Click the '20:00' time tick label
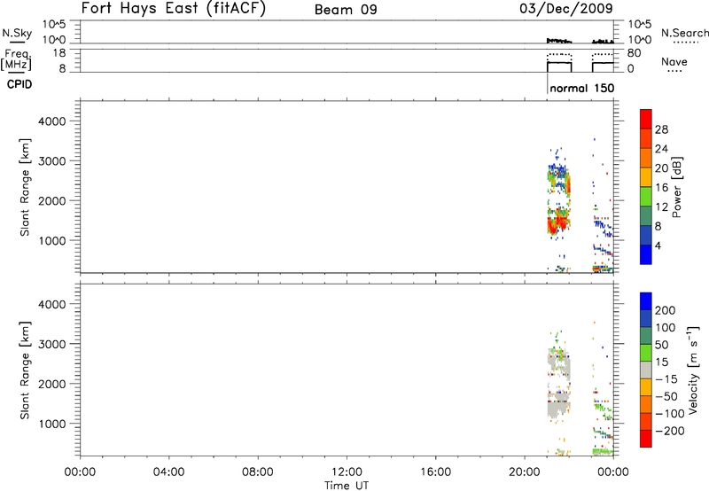 point(524,472)
